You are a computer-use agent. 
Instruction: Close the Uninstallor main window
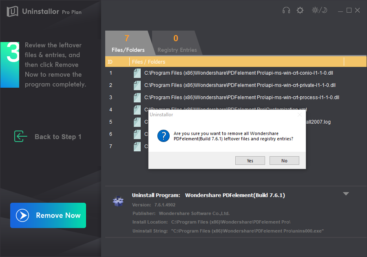(357, 10)
